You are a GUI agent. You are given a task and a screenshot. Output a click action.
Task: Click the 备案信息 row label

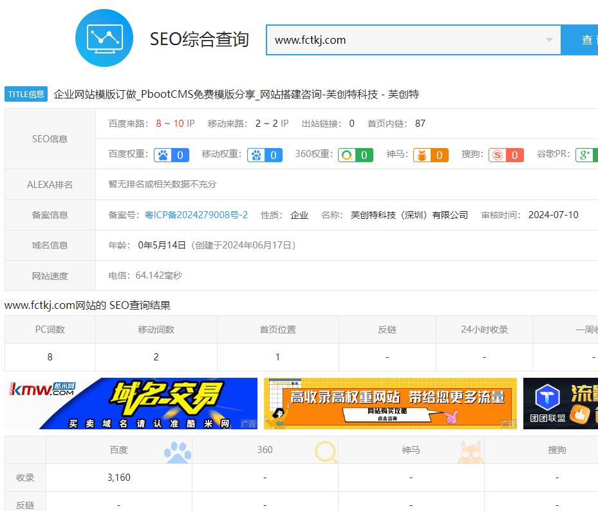point(50,215)
